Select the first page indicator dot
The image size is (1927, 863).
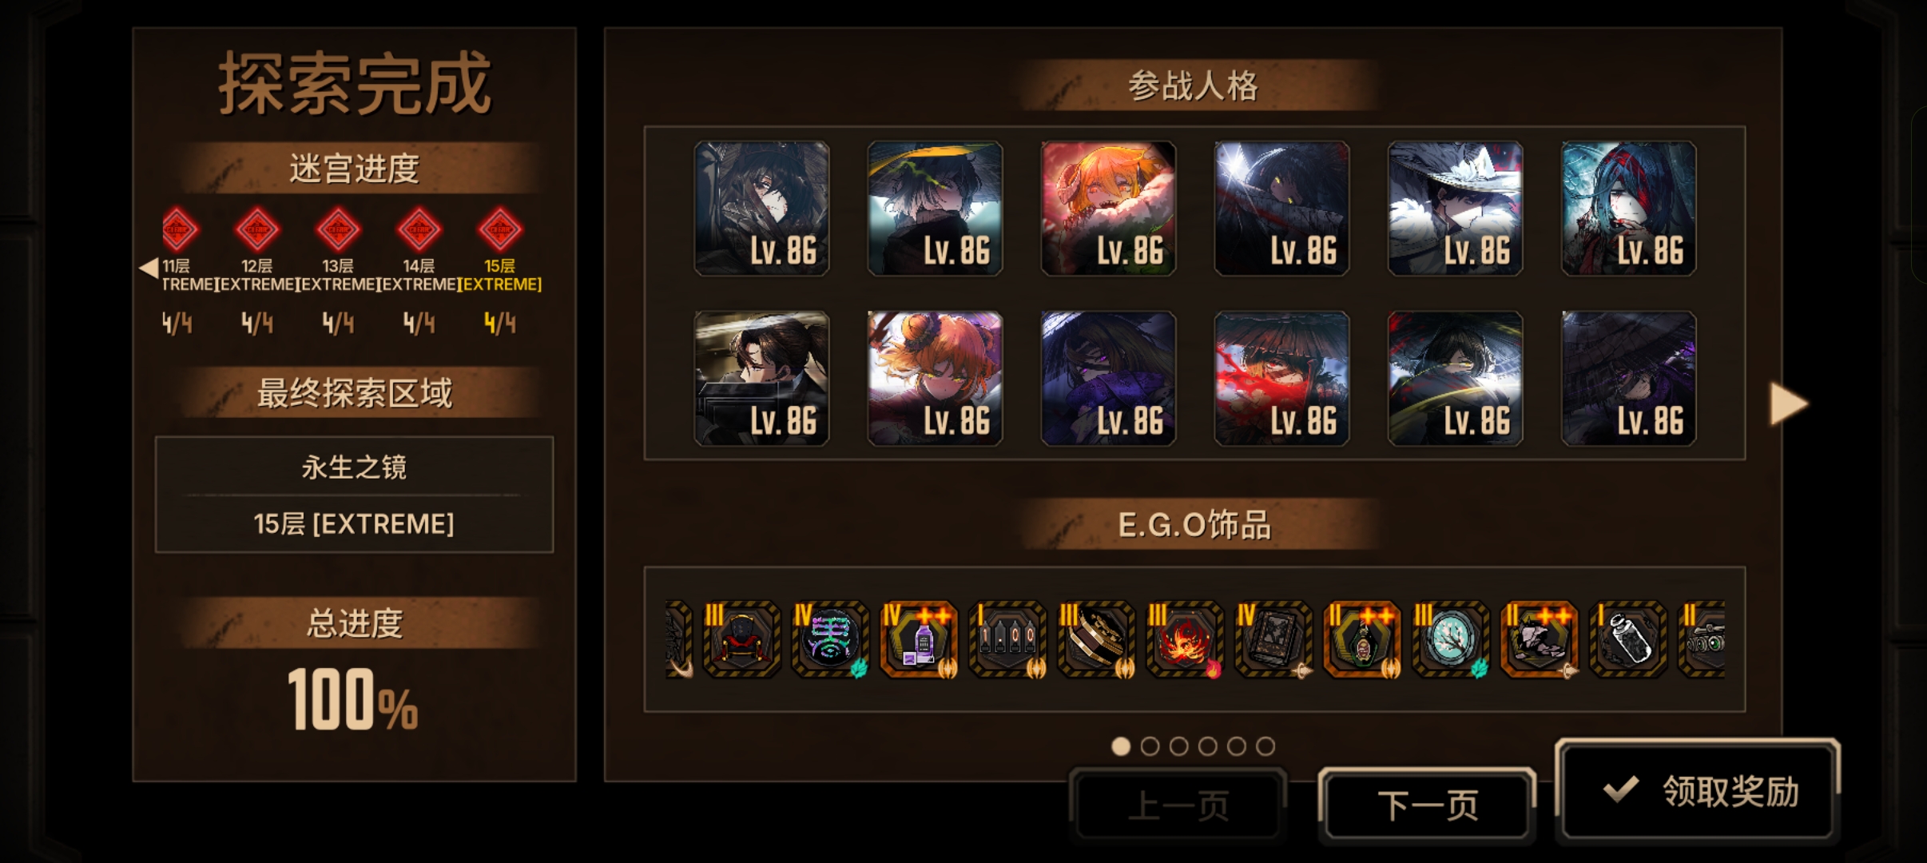pos(1121,746)
